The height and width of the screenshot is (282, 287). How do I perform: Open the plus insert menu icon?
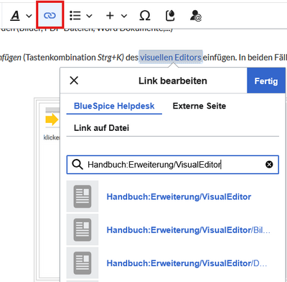[110, 16]
